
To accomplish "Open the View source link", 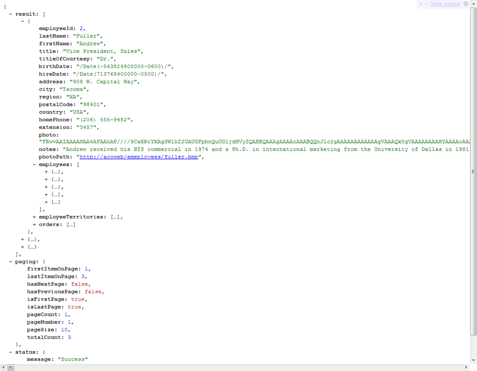I will (x=445, y=4).
